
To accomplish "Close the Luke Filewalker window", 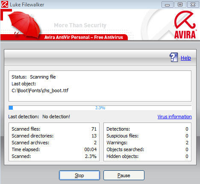I will [x=193, y=5].
